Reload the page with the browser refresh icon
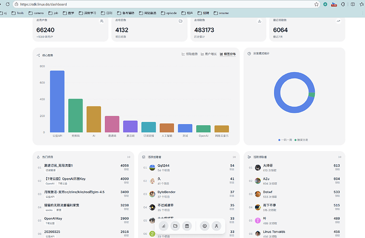 click(x=8, y=4)
